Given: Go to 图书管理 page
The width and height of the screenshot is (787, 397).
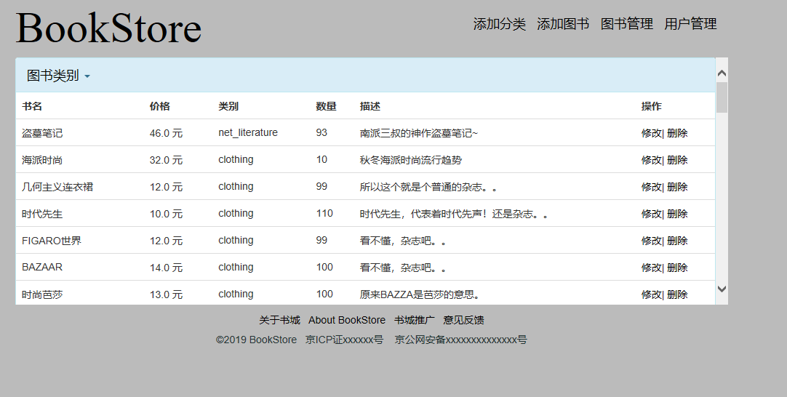Looking at the screenshot, I should [x=627, y=23].
